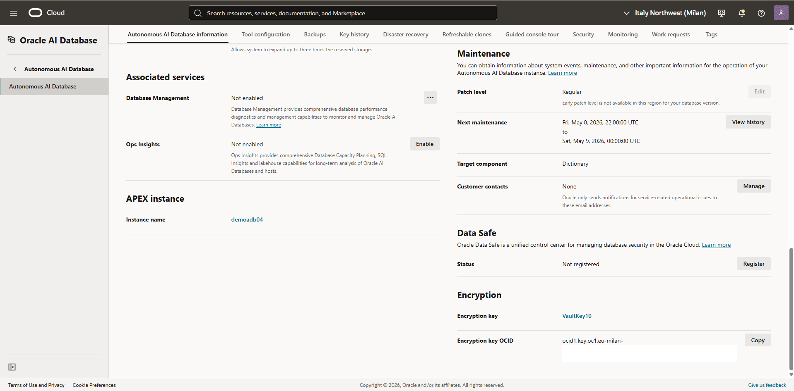Open the demoadb04 APEX instance link
The width and height of the screenshot is (794, 391).
tap(247, 219)
